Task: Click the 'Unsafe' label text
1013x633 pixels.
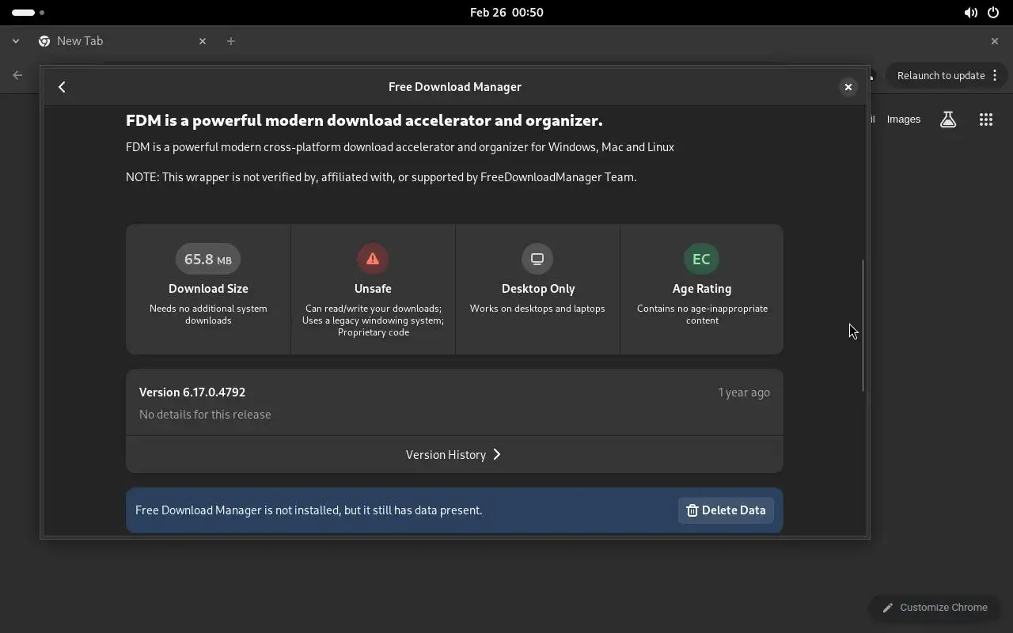Action: [373, 289]
